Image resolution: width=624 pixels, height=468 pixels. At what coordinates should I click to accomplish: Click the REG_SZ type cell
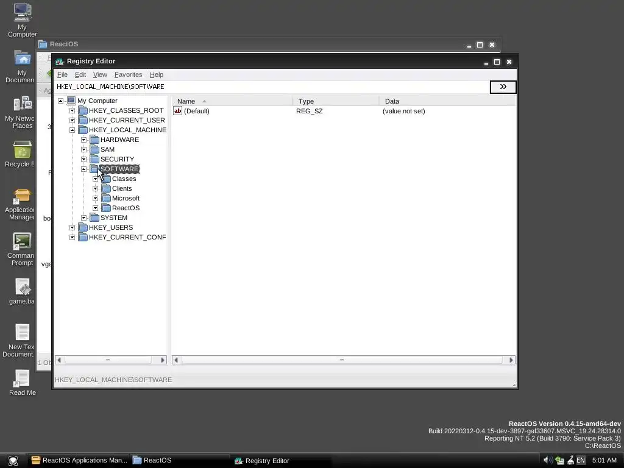coord(309,111)
